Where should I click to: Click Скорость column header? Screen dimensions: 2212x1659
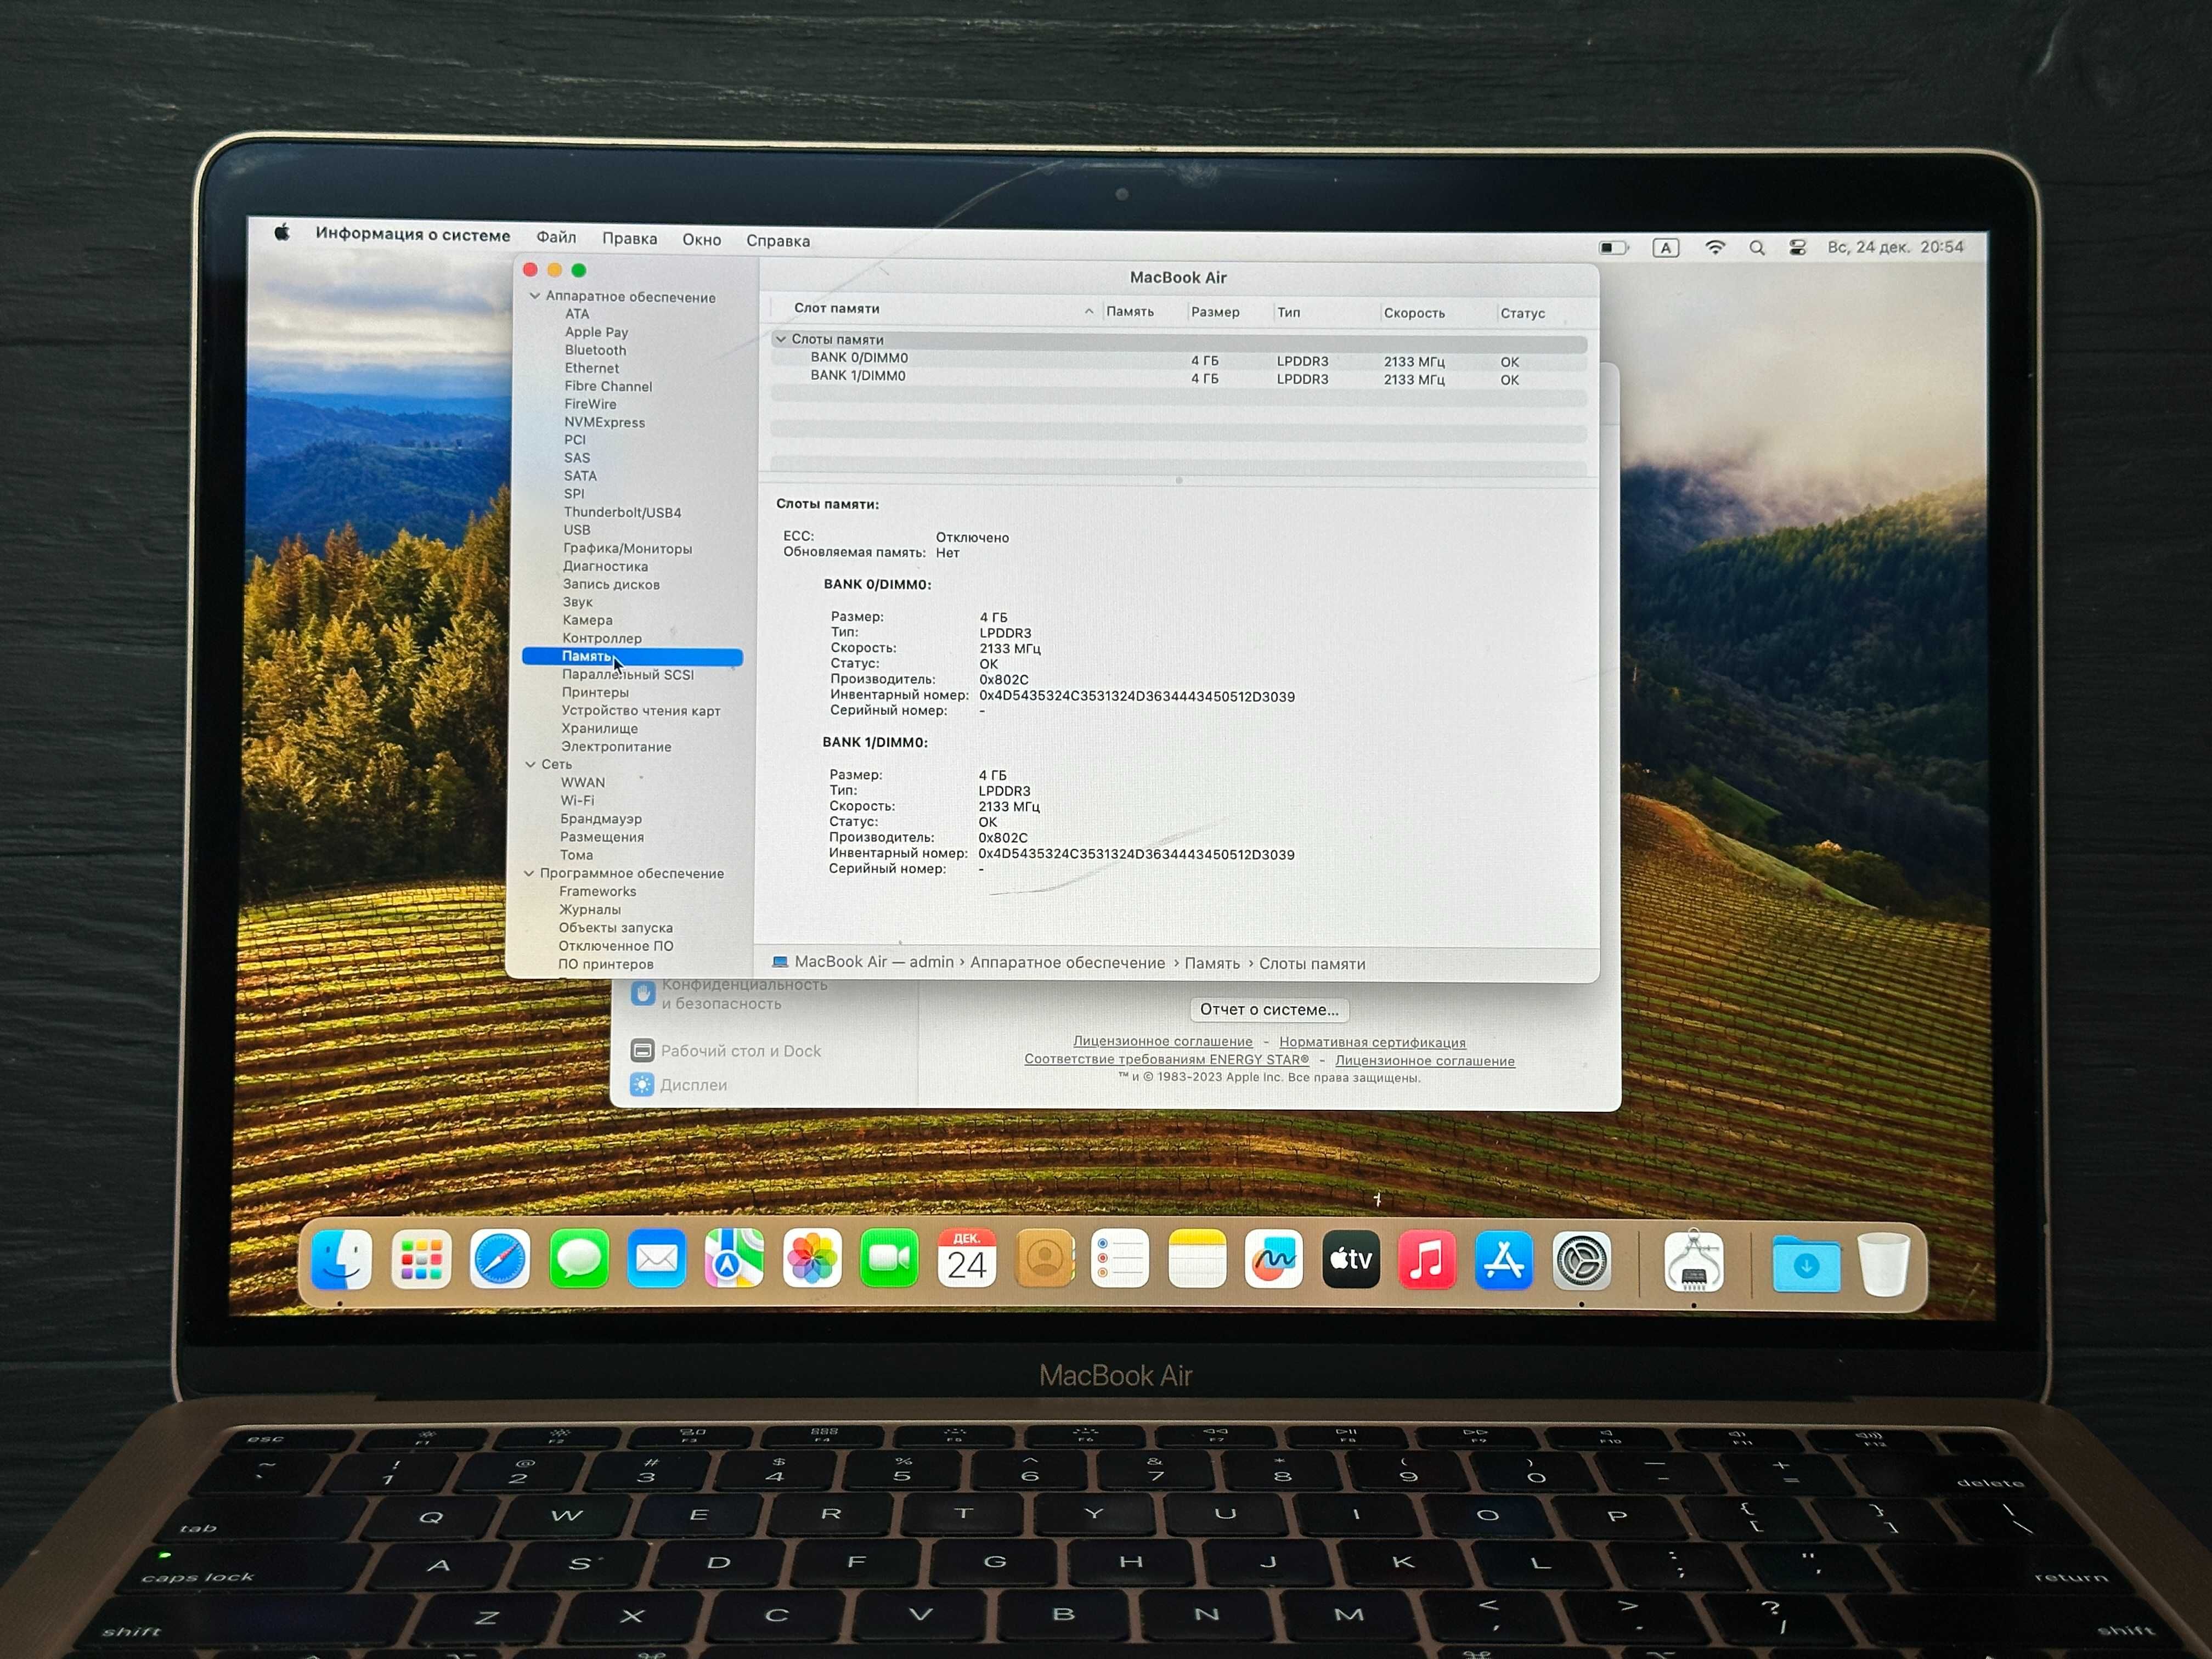point(1414,313)
